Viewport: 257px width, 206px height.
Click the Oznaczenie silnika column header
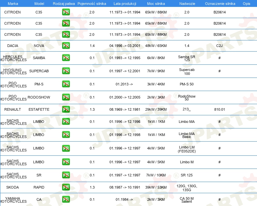coord(220,4)
